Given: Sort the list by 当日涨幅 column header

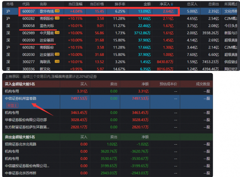Looking at the screenshot, I should click(75, 4).
